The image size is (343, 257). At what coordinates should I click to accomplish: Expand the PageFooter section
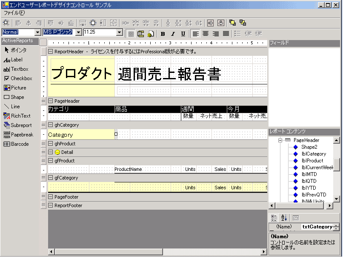[x=50, y=197]
